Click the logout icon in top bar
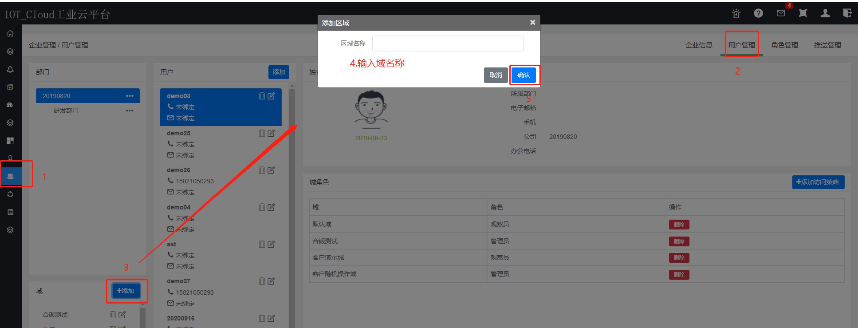This screenshot has height=328, width=858. (847, 13)
